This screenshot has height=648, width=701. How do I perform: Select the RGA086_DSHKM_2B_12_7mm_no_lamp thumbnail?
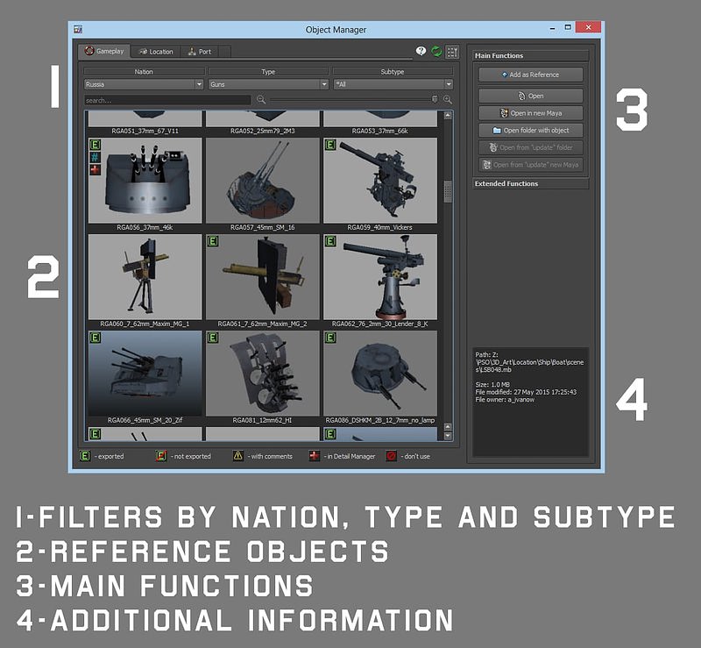(380, 374)
